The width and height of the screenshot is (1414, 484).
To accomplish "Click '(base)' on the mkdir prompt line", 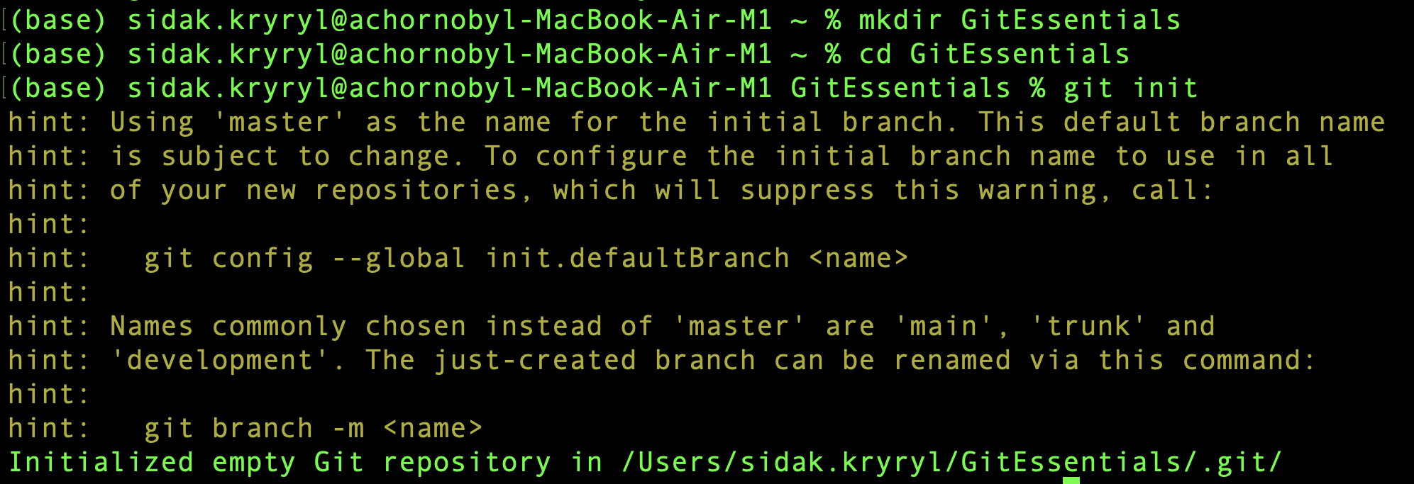I will (x=58, y=20).
